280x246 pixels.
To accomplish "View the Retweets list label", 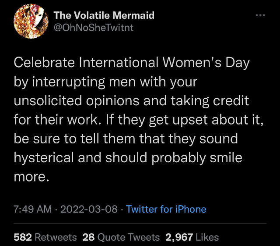I will [55, 237].
